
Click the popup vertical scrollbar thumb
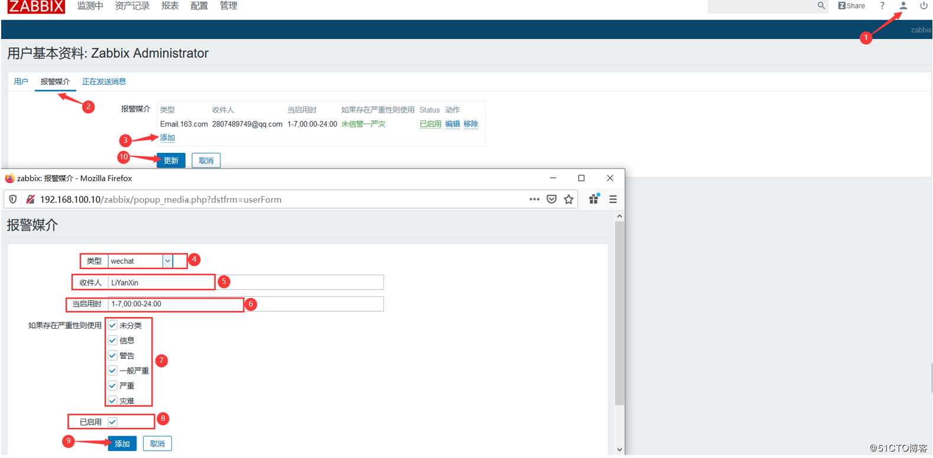click(x=619, y=313)
